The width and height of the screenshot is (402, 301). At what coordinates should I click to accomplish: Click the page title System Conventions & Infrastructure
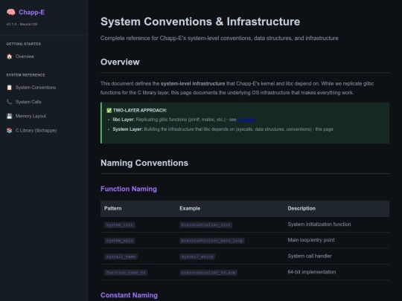click(x=200, y=22)
